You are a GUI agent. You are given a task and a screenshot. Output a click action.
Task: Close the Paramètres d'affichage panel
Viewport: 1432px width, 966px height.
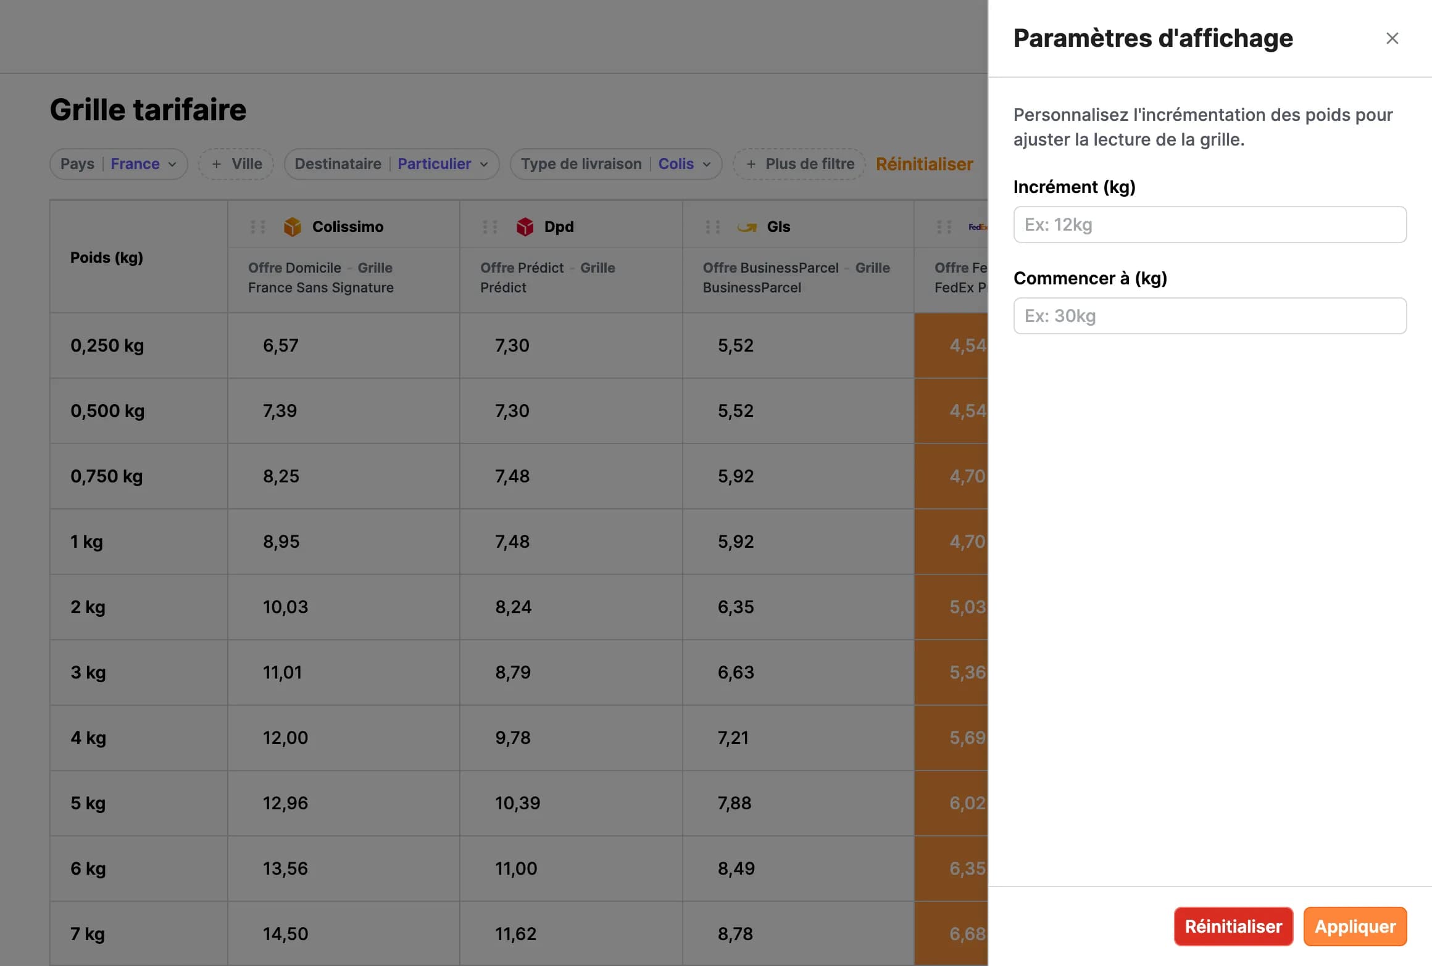click(x=1392, y=38)
